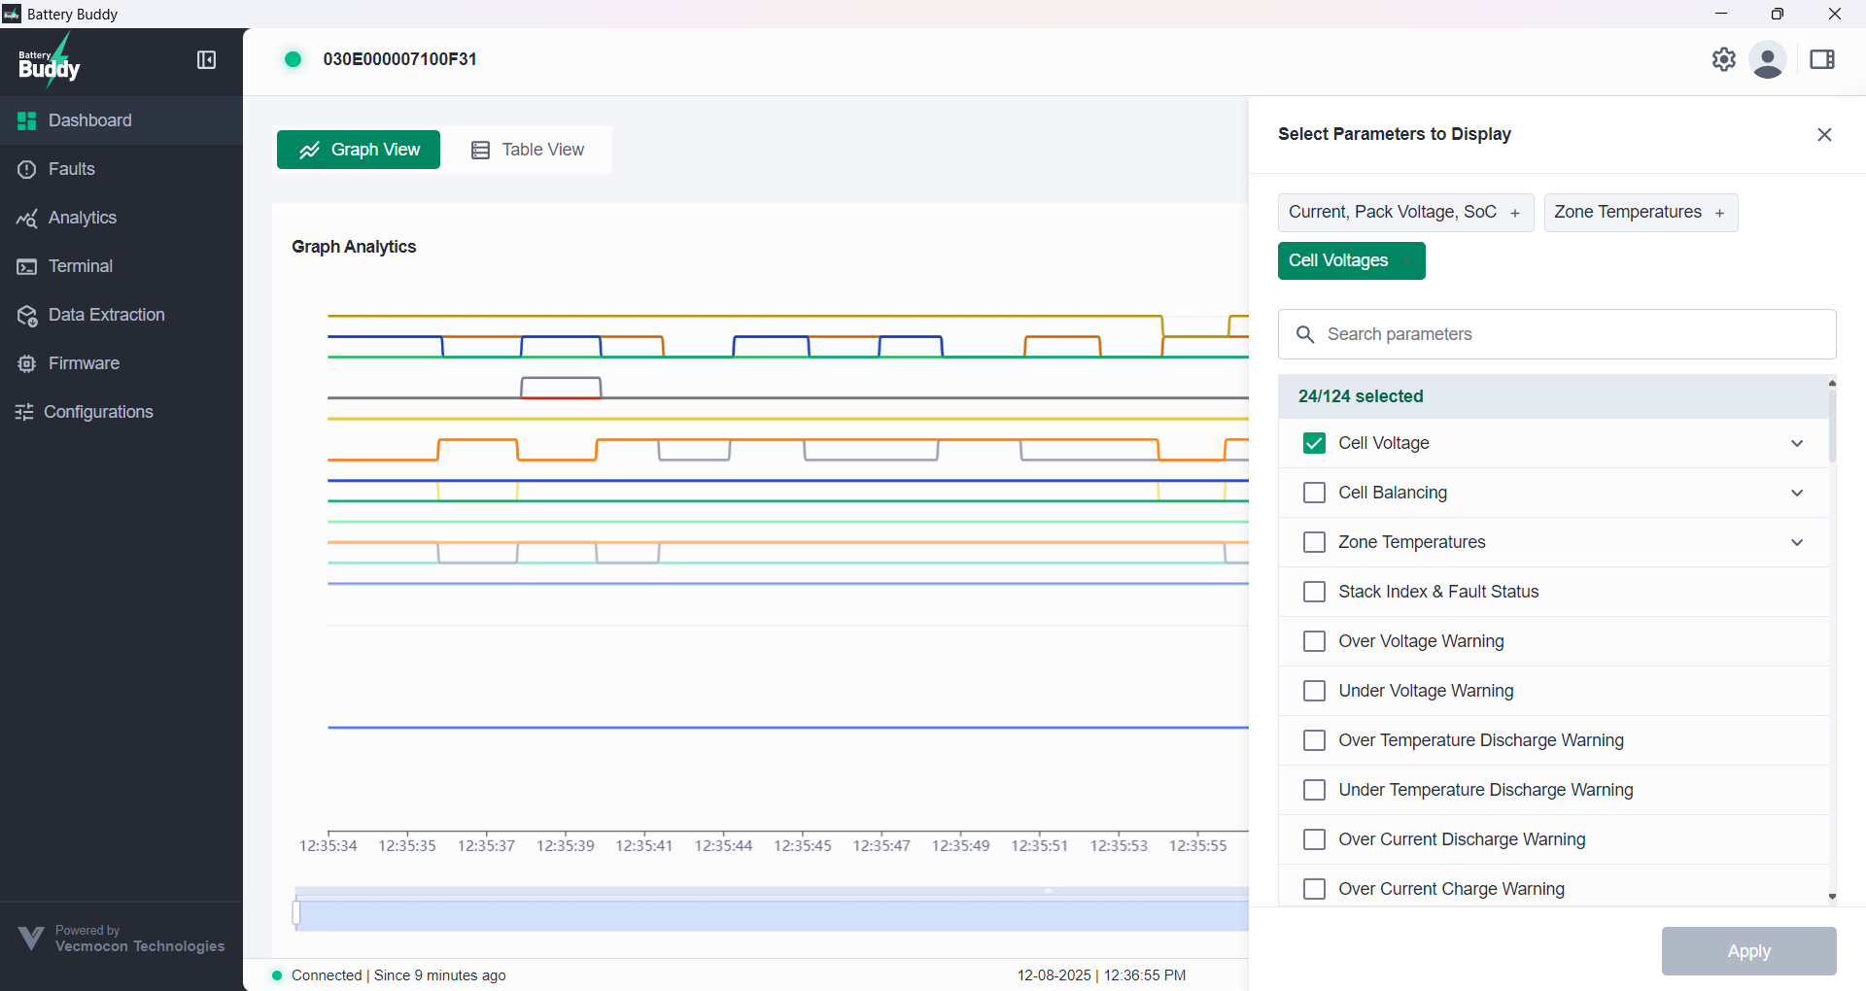Expand the Cell Balancing parameter group
Screen dimensions: 1866x991
click(1797, 493)
